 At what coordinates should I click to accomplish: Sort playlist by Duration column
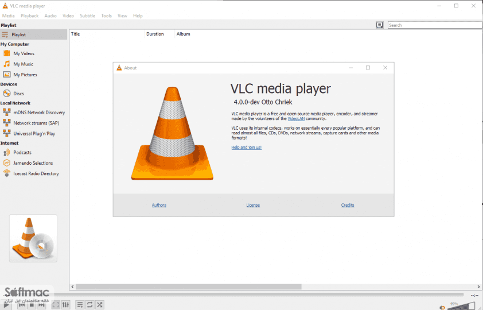pos(159,34)
